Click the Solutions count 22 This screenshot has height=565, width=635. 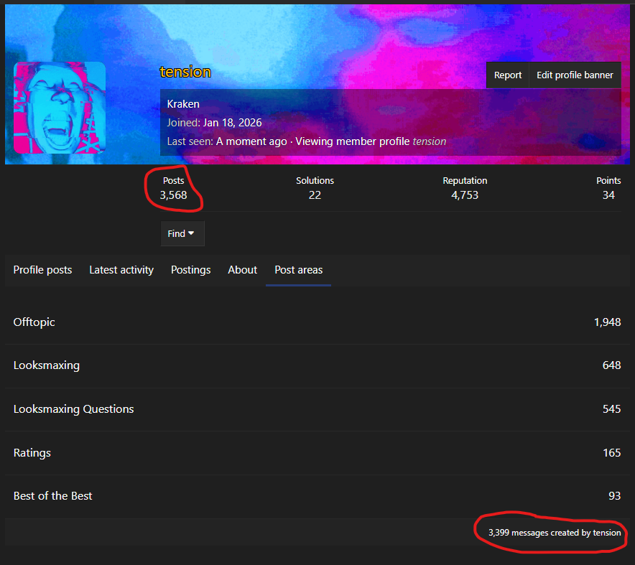(315, 195)
